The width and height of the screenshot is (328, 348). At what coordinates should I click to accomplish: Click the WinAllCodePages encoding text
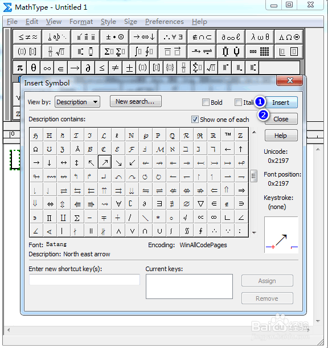point(203,245)
